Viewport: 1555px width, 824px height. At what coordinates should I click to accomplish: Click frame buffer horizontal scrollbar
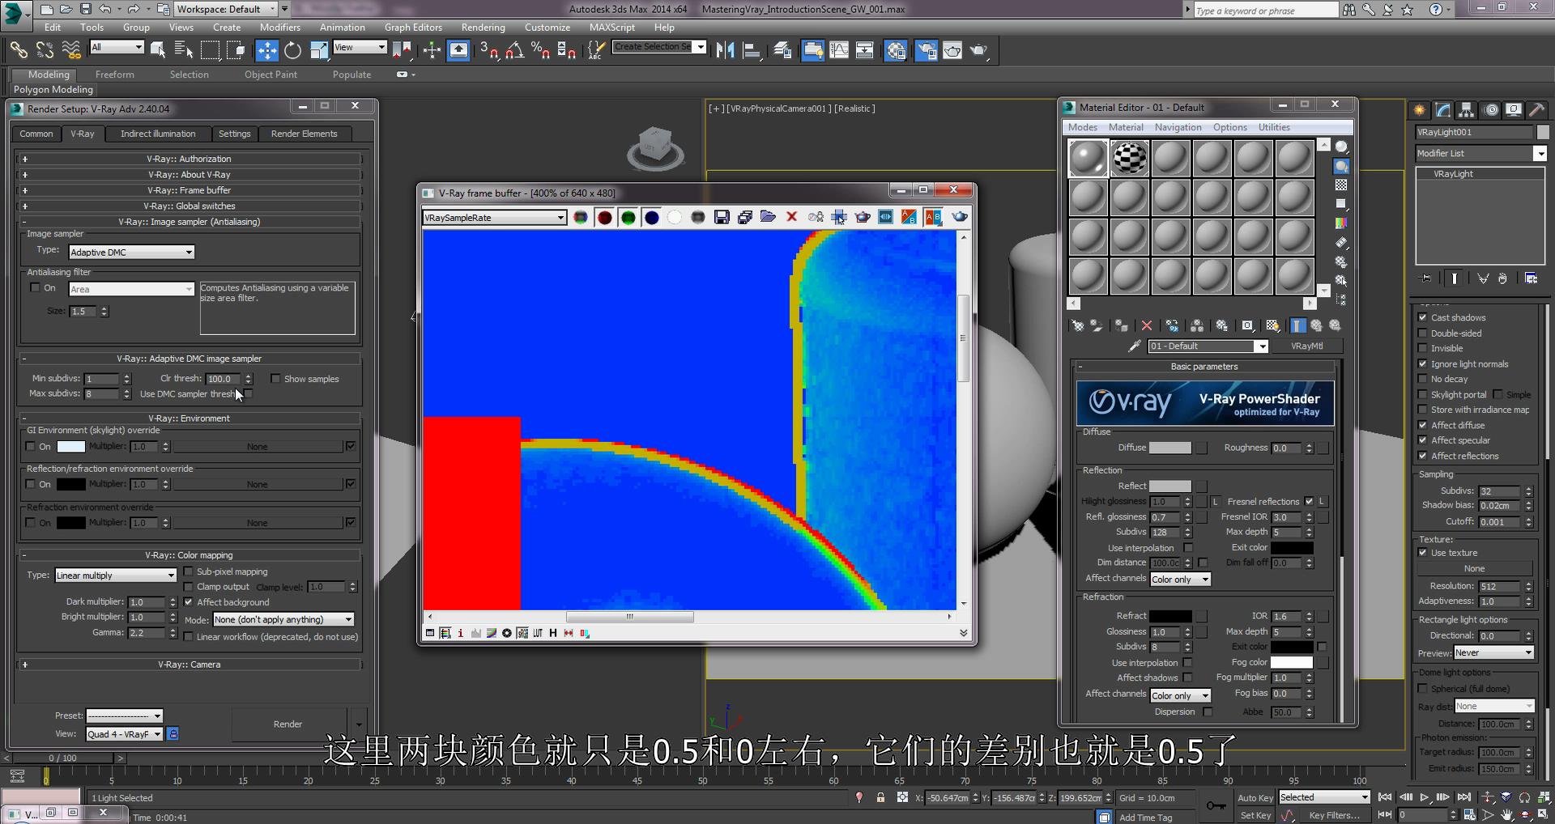pyautogui.click(x=629, y=617)
